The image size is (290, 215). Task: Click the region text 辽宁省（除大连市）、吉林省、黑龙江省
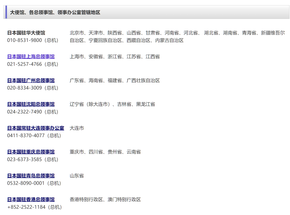112,104
